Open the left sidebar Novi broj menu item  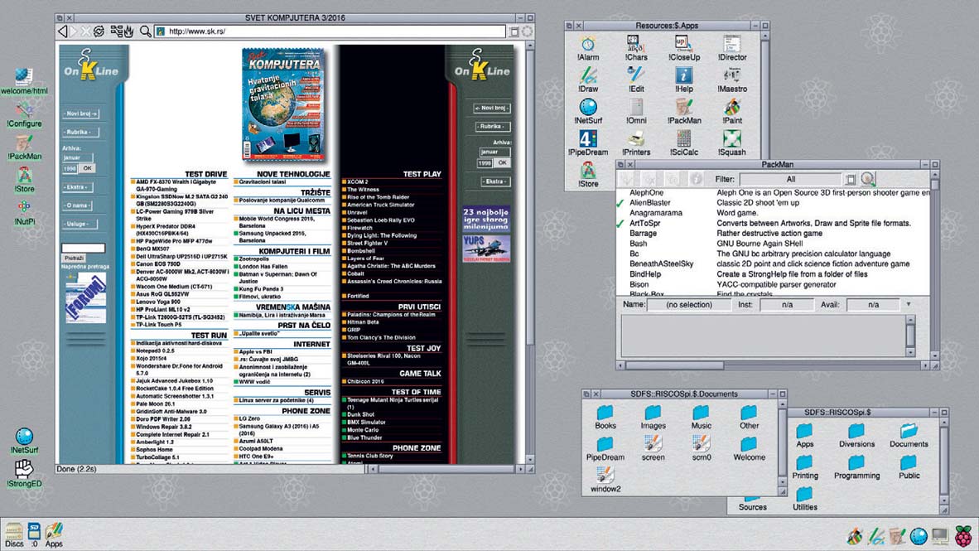81,114
